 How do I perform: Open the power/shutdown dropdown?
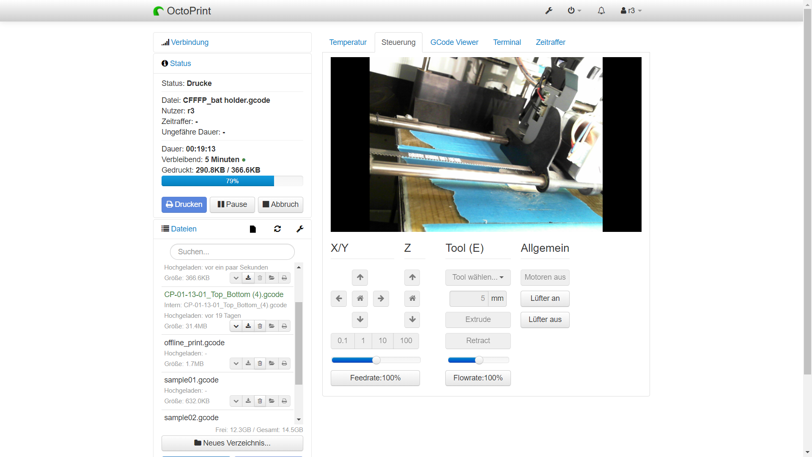(x=574, y=11)
